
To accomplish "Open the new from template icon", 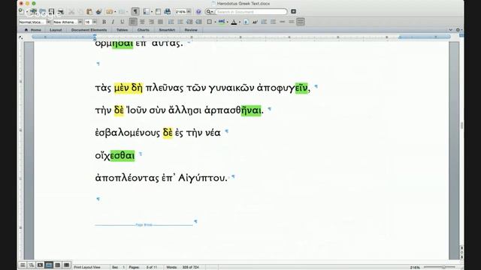I will point(33,12).
